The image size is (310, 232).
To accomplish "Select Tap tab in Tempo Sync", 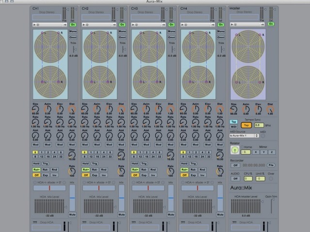I will [233, 121].
